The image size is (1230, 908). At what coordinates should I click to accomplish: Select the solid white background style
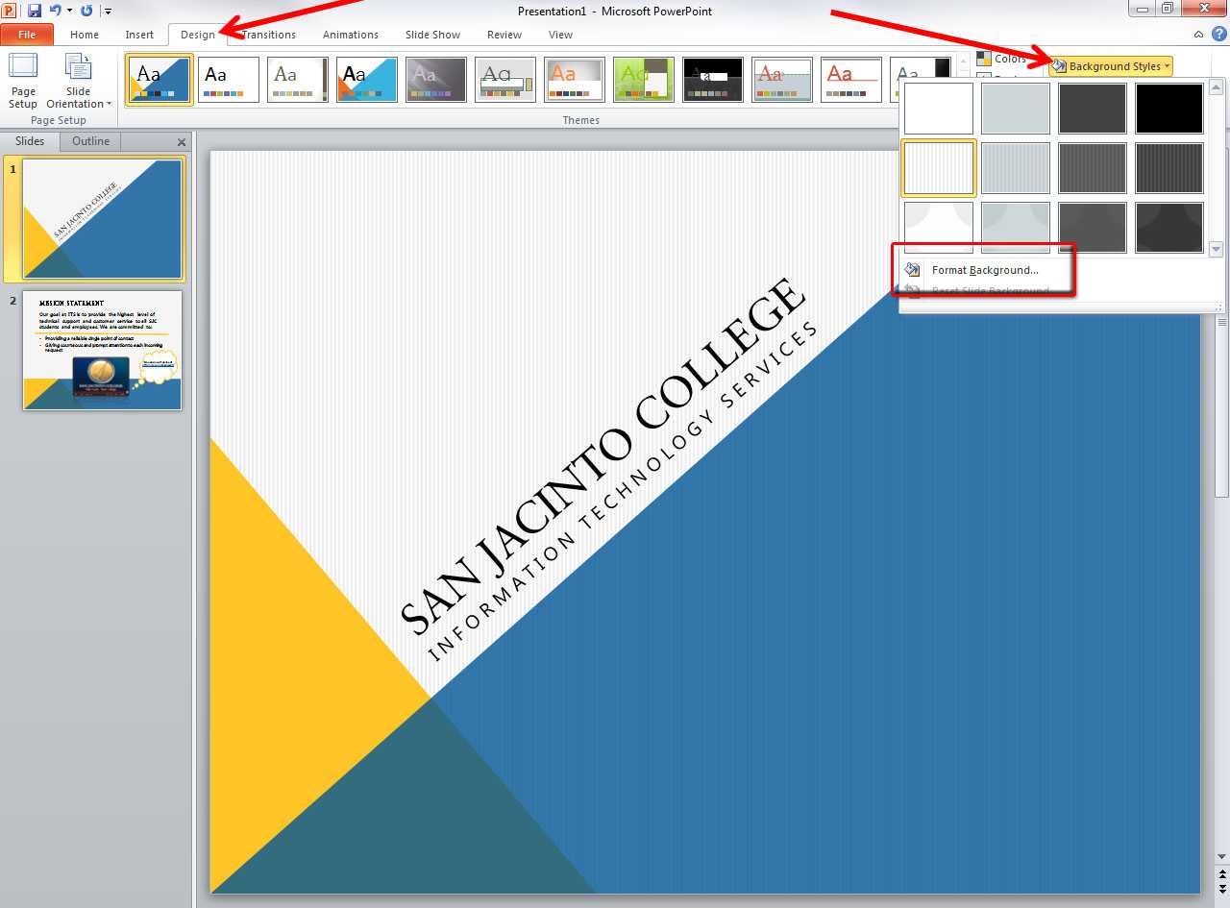click(939, 108)
